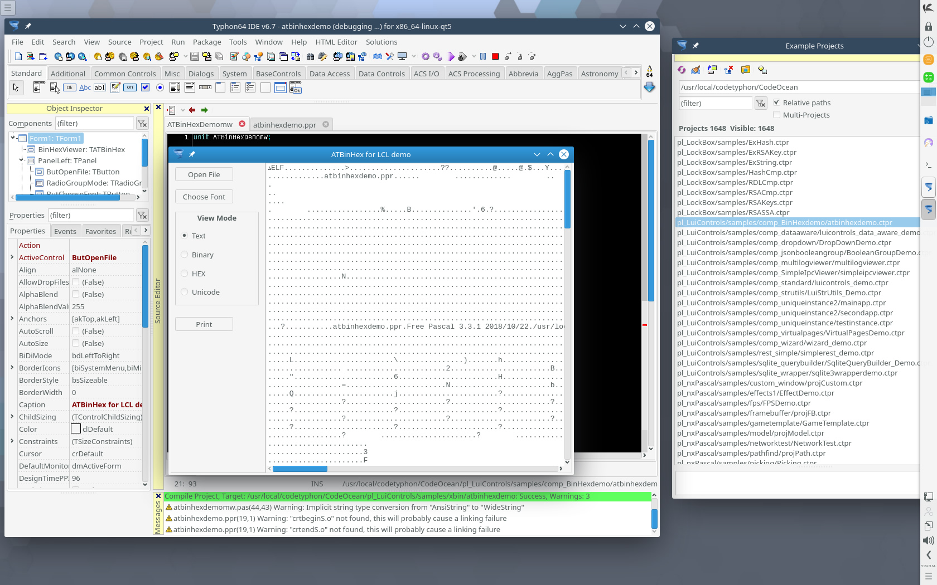
Task: Click the Open File button
Action: (x=204, y=174)
